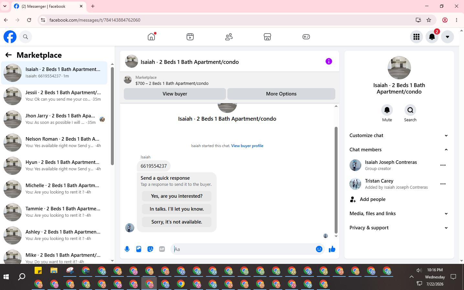Open a new browser tab
The width and height of the screenshot is (464, 290).
[93, 6]
